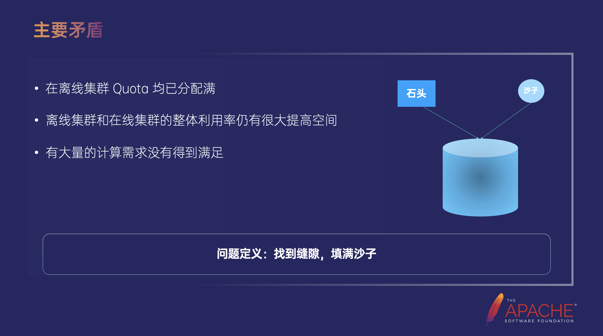This screenshot has height=336, width=603.
Task: Click the slide background dark blue area
Action: tap(301, 168)
